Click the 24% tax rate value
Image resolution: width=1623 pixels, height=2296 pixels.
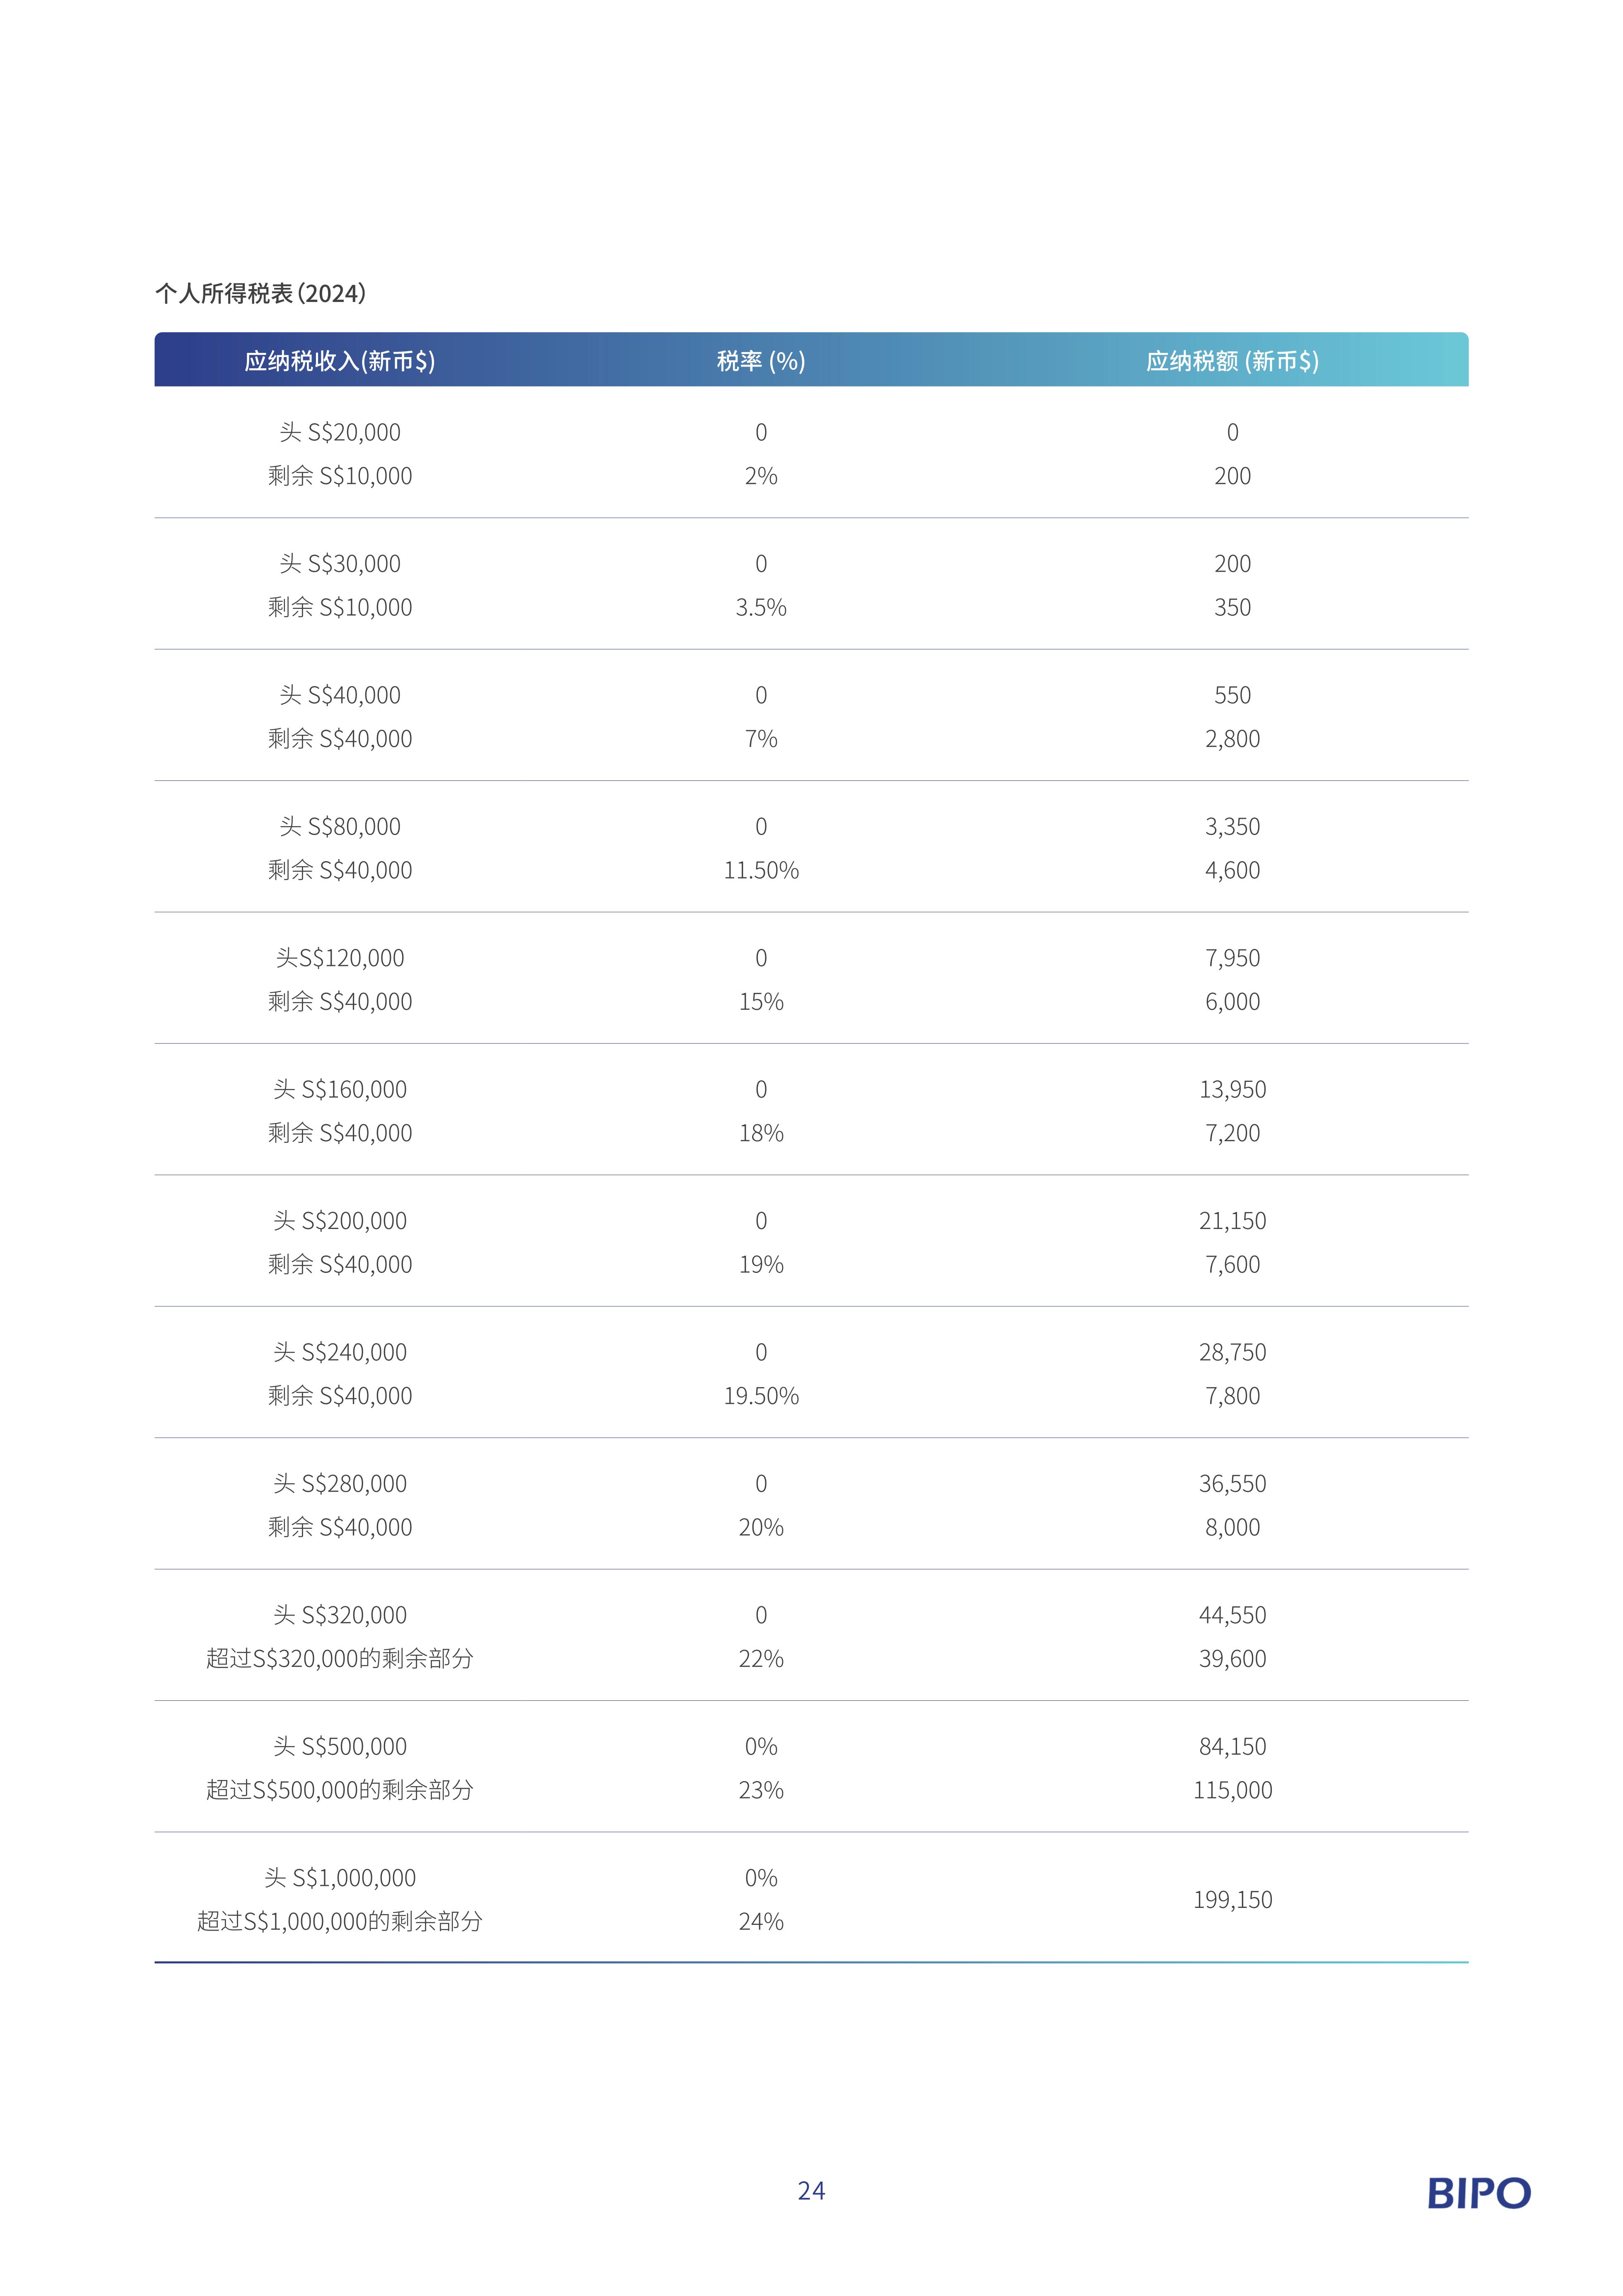click(761, 1921)
